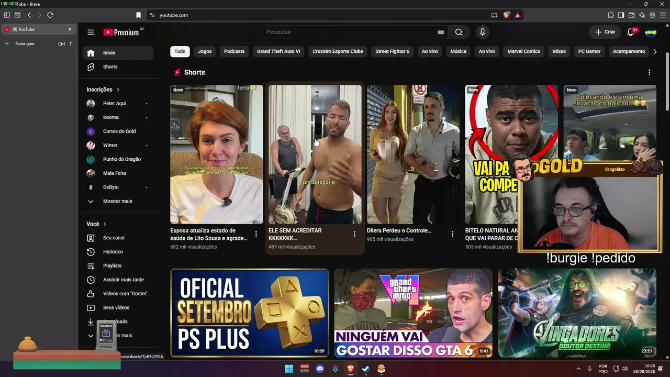Viewport: 670px width, 377px height.
Task: Expand the Inscrições section arrow
Action: [118, 90]
